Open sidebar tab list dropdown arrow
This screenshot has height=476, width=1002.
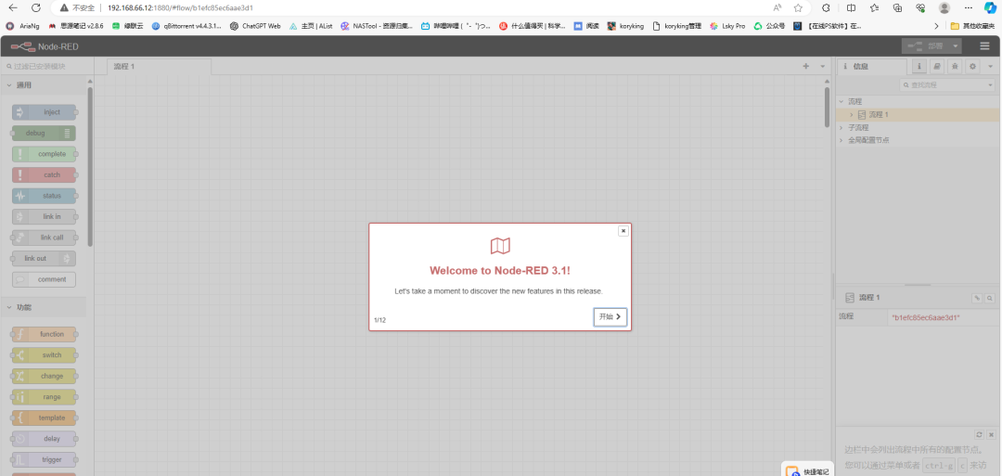(x=991, y=67)
